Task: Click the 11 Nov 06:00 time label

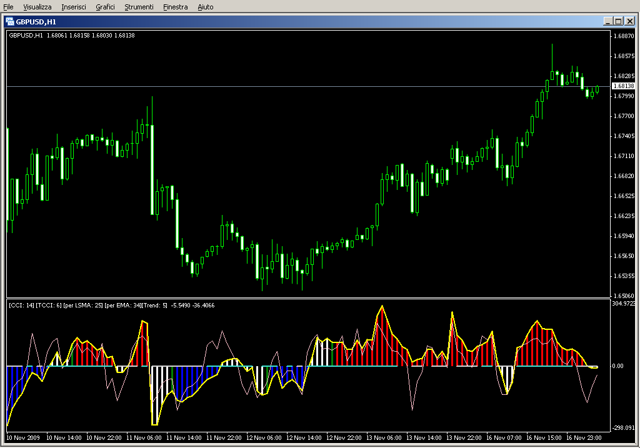Action: click(x=144, y=438)
